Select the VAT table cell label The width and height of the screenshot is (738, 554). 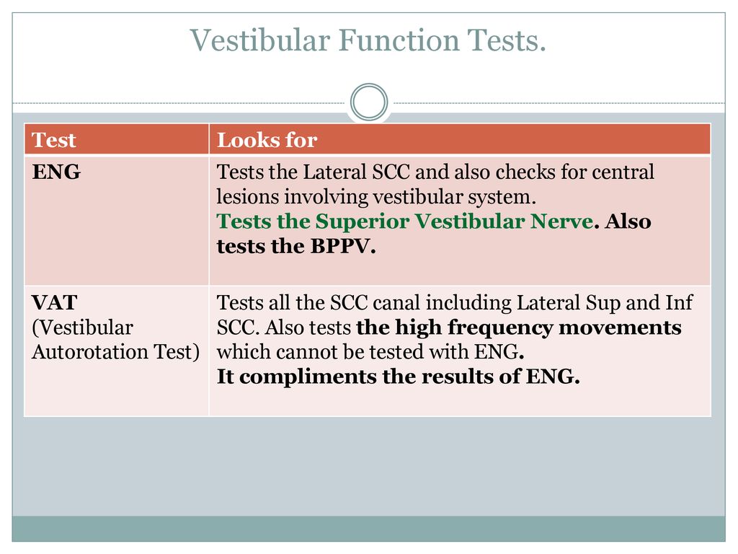[x=55, y=302]
